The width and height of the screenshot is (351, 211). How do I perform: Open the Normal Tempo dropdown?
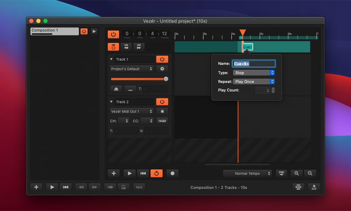(x=248, y=173)
